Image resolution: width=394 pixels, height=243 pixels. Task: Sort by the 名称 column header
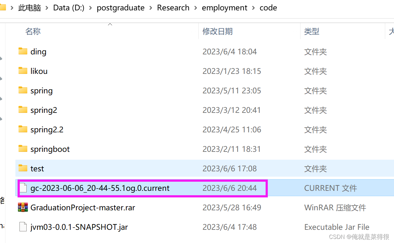[33, 31]
